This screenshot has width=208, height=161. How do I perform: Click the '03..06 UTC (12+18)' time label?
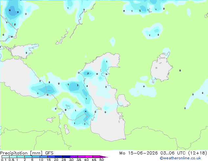[x=184, y=153]
